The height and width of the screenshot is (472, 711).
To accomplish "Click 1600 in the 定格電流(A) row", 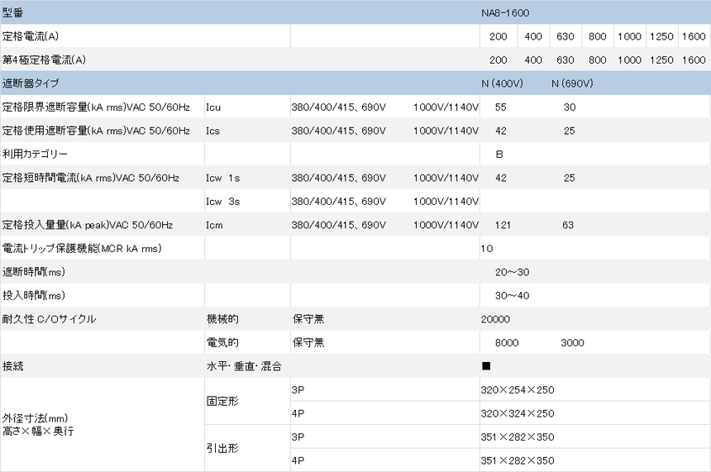I will pos(693,37).
